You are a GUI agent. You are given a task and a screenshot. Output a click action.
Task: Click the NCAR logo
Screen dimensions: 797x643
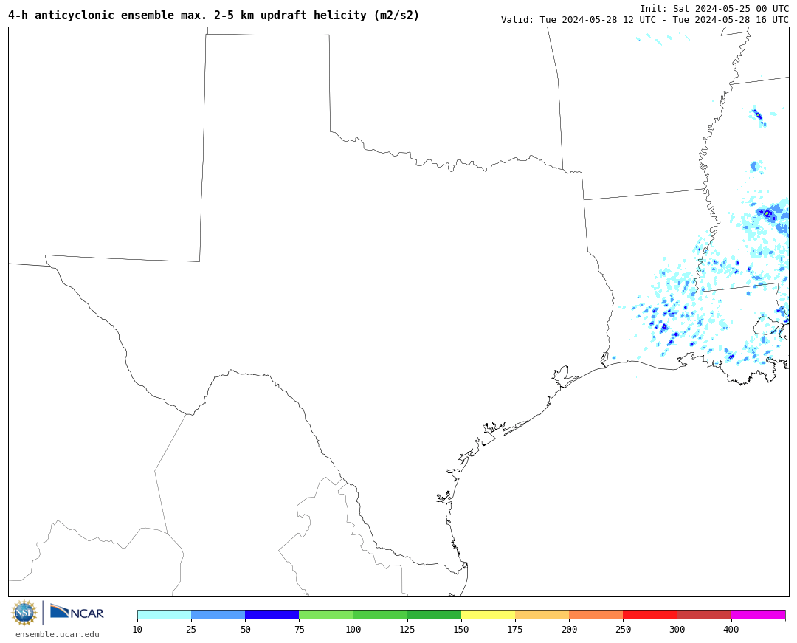tap(77, 612)
